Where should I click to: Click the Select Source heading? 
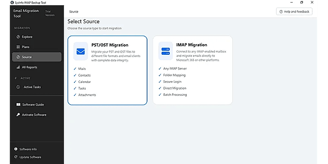pyautogui.click(x=83, y=21)
